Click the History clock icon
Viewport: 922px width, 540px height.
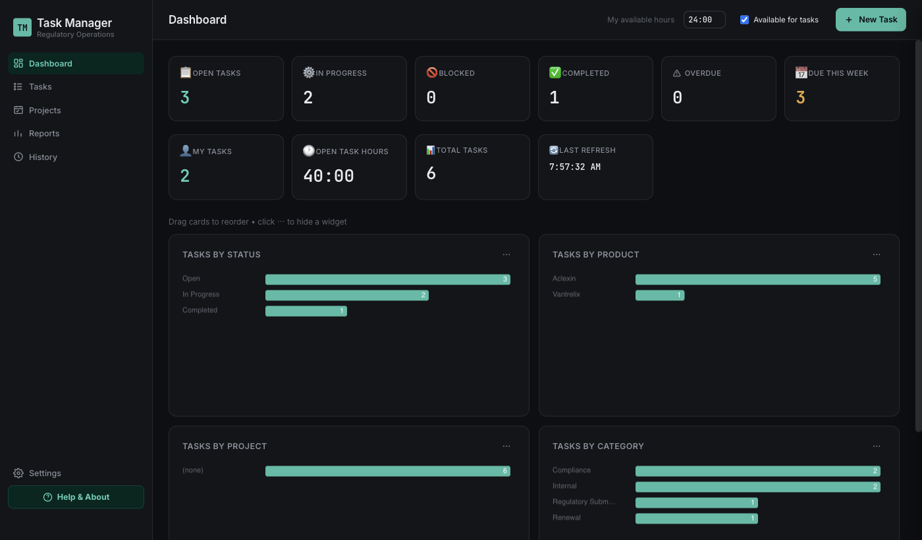[18, 157]
